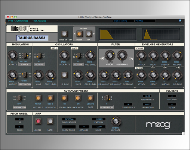
Task: Click the Glide Rate knob
Action: 64,55
